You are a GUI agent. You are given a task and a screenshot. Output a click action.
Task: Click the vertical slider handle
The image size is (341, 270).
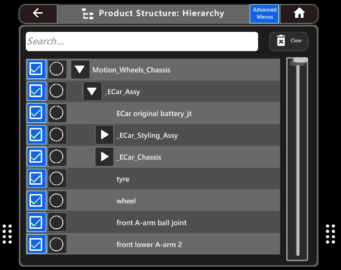[297, 61]
